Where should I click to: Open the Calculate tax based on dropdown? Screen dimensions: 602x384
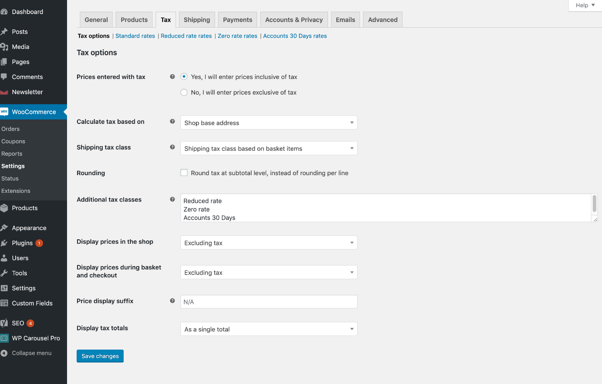[x=268, y=122]
